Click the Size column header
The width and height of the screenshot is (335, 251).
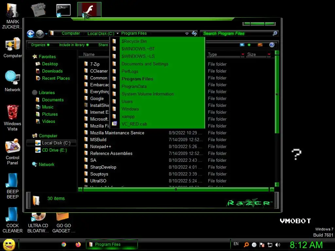[256, 55]
